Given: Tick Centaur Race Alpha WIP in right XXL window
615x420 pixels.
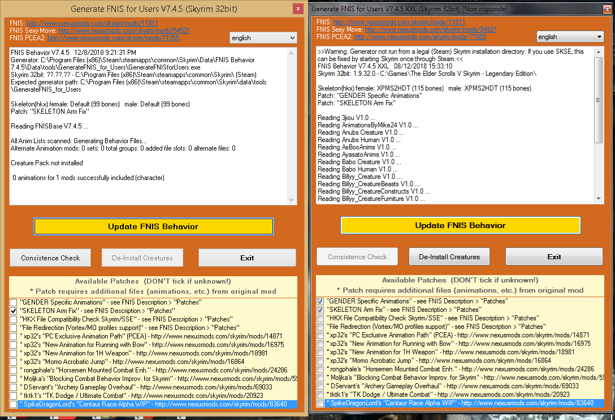Looking at the screenshot, I should coord(321,403).
